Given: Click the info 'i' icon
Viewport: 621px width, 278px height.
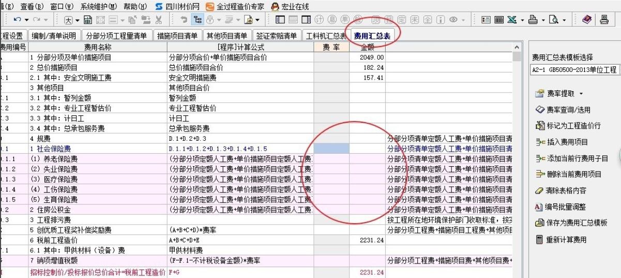Looking at the screenshot, I should [x=440, y=20].
